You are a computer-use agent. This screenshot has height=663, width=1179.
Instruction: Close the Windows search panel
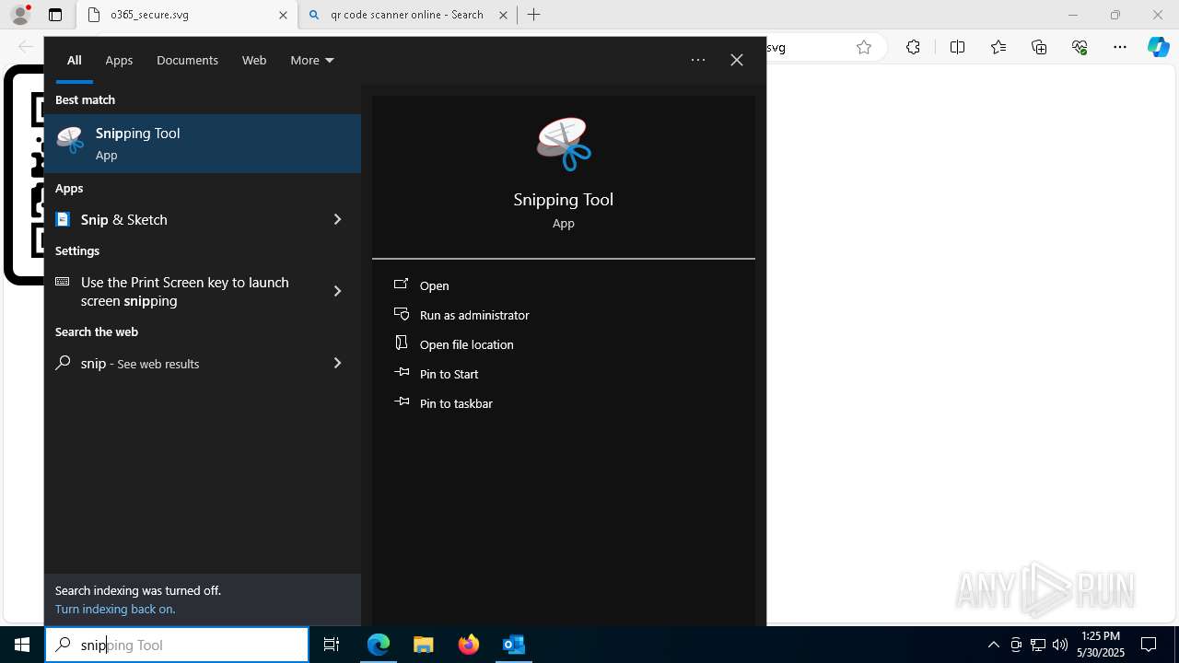(x=737, y=60)
